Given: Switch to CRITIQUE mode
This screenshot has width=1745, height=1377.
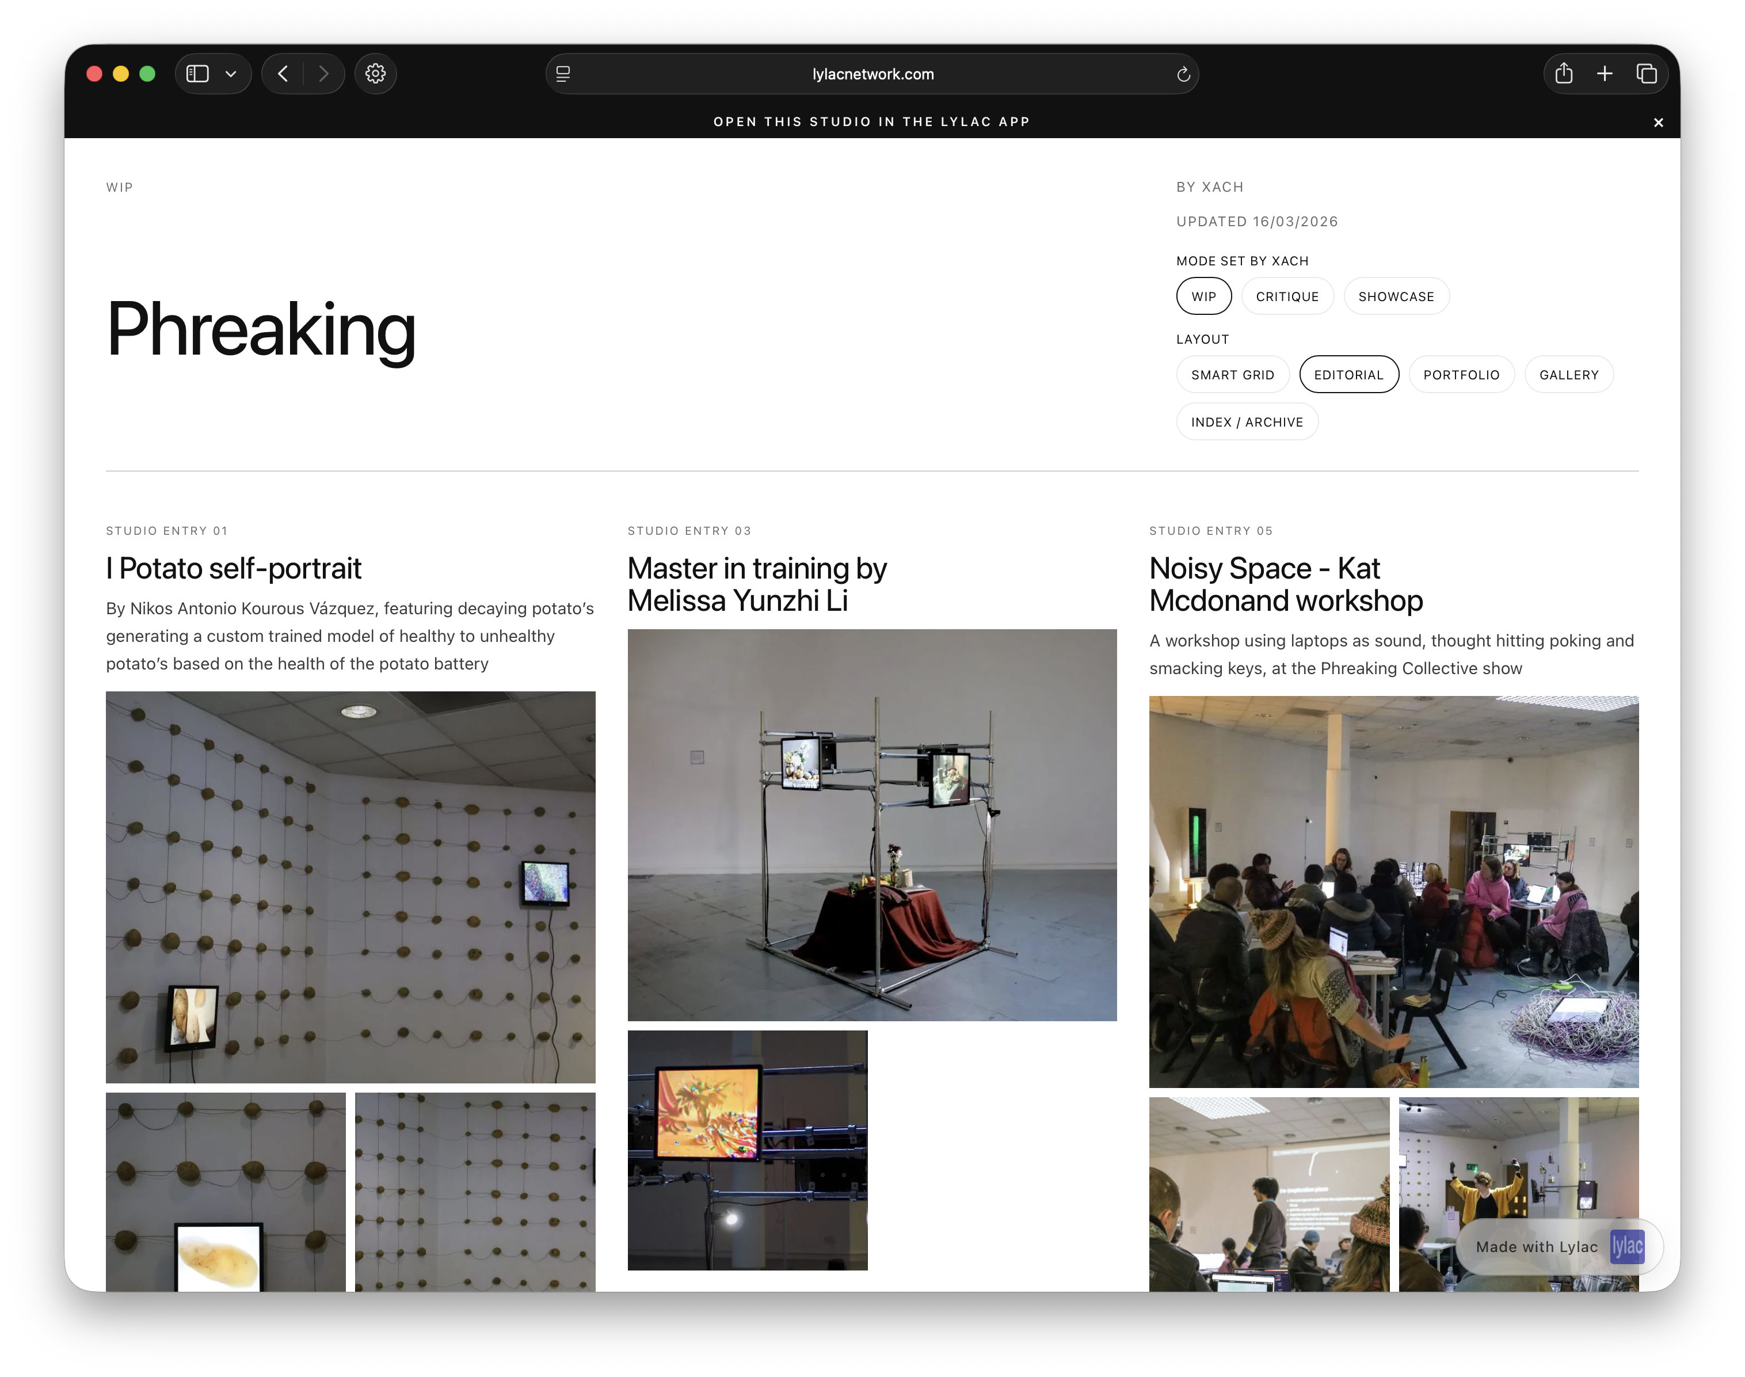Looking at the screenshot, I should coord(1287,296).
